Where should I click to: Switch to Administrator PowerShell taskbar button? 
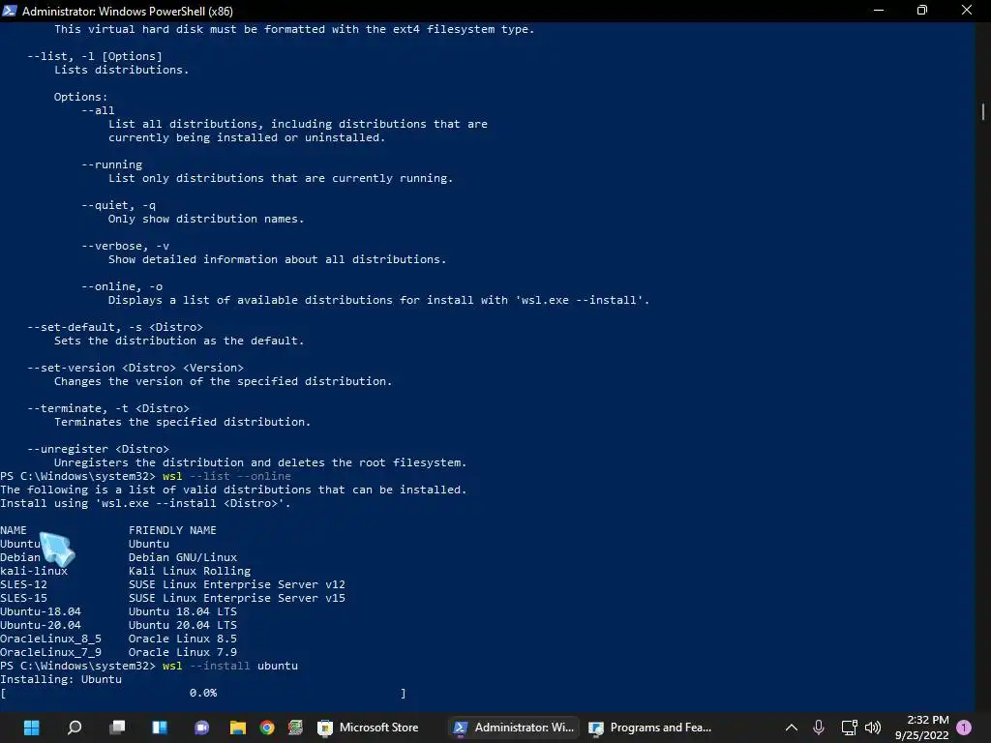(x=513, y=728)
